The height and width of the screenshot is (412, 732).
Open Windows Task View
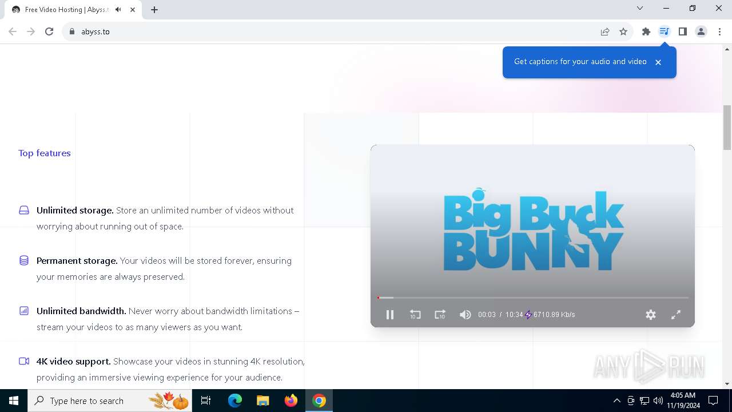(x=206, y=401)
